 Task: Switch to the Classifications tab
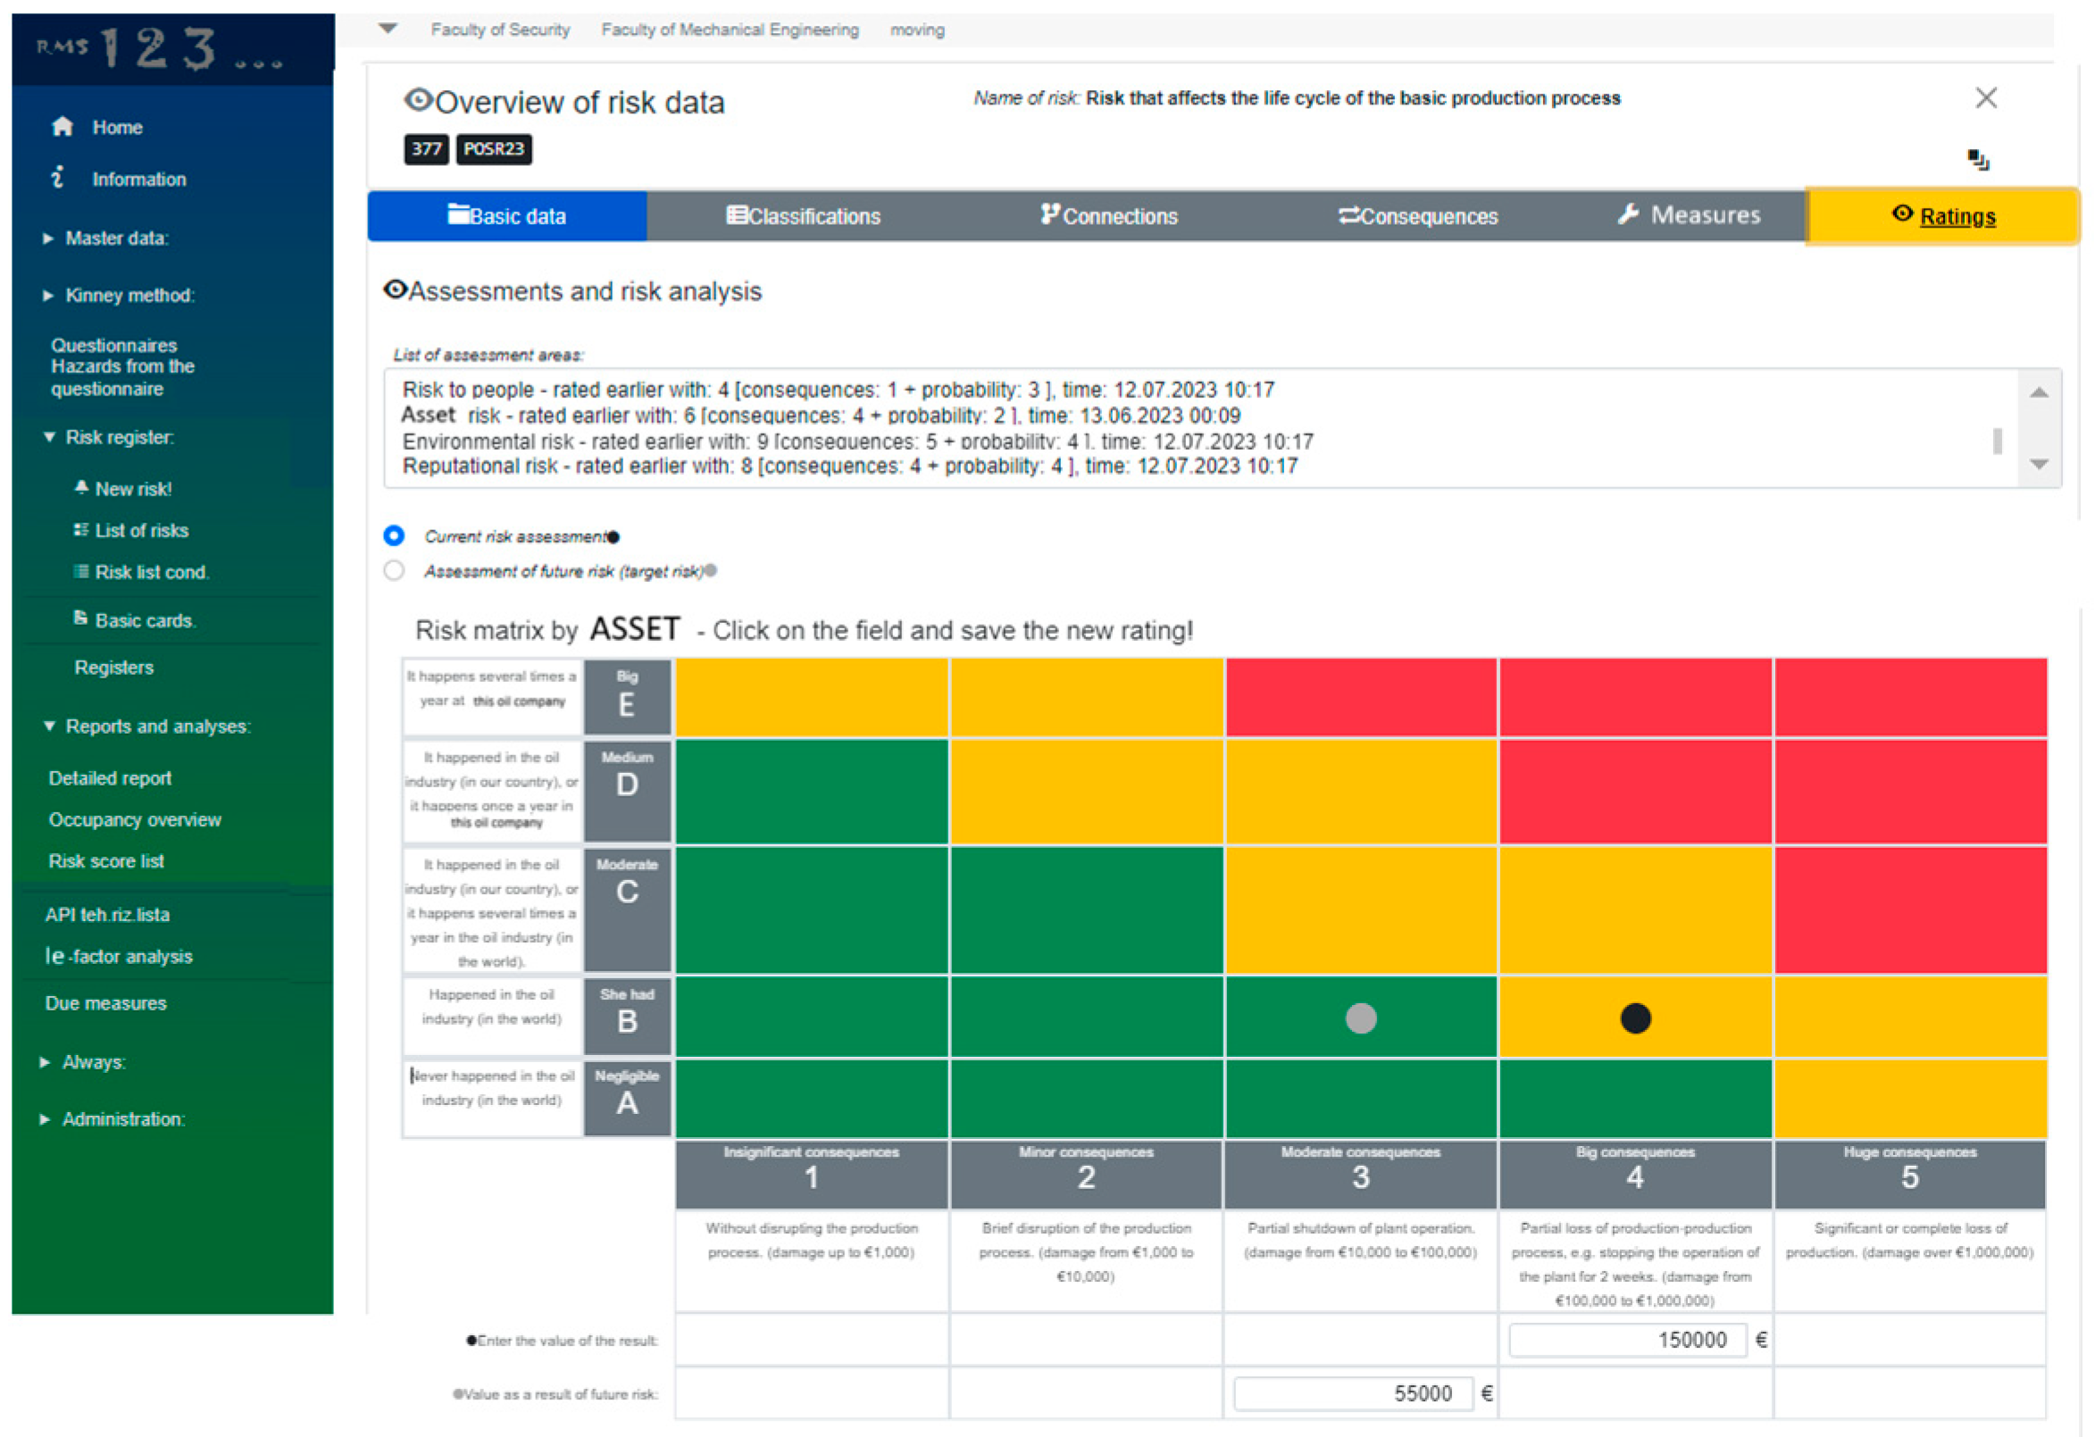click(803, 216)
